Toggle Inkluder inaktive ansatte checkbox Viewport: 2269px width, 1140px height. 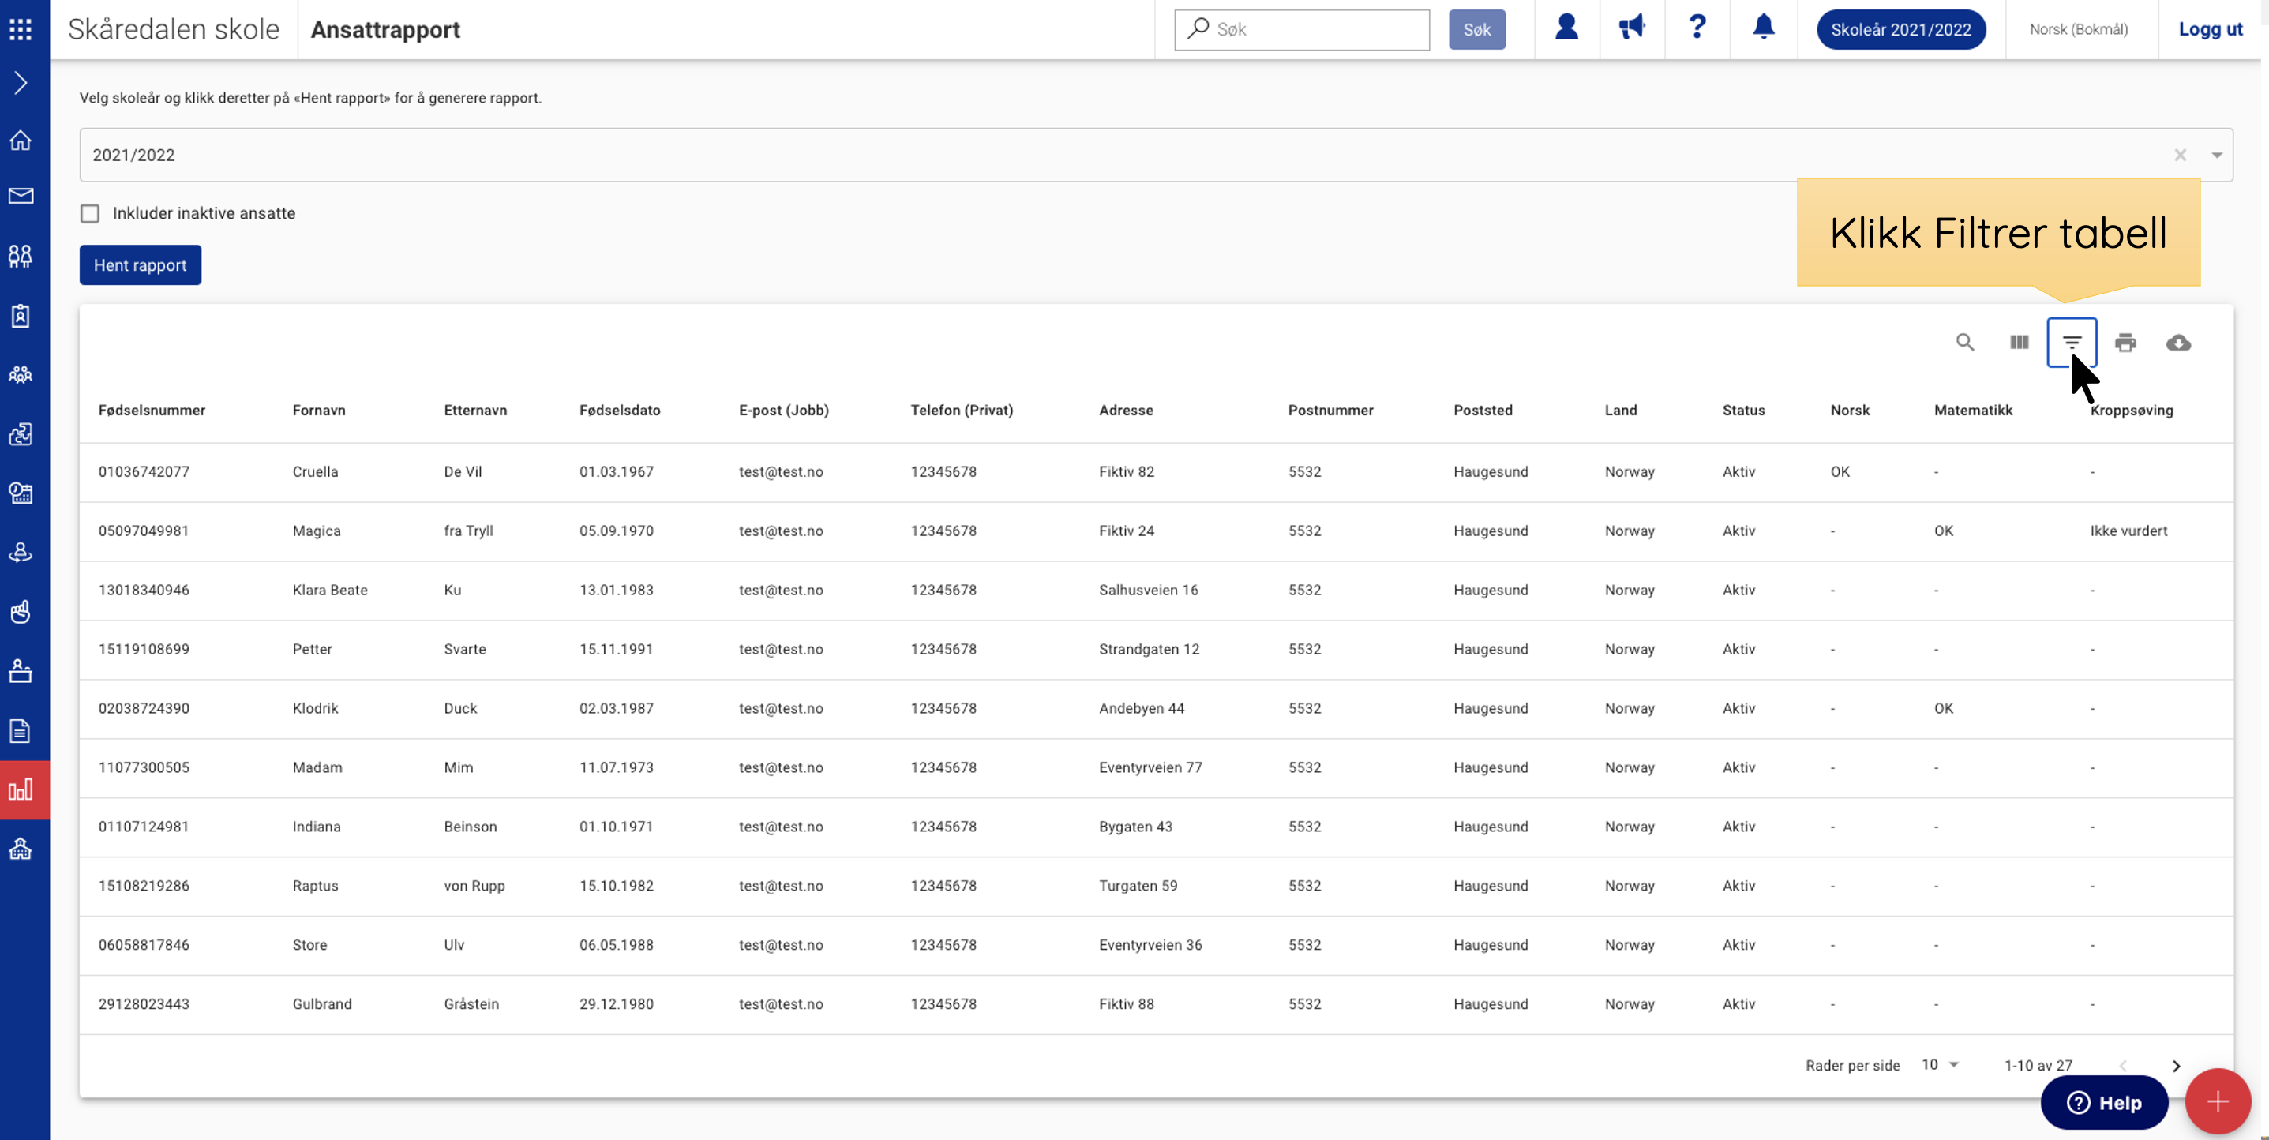(x=90, y=213)
